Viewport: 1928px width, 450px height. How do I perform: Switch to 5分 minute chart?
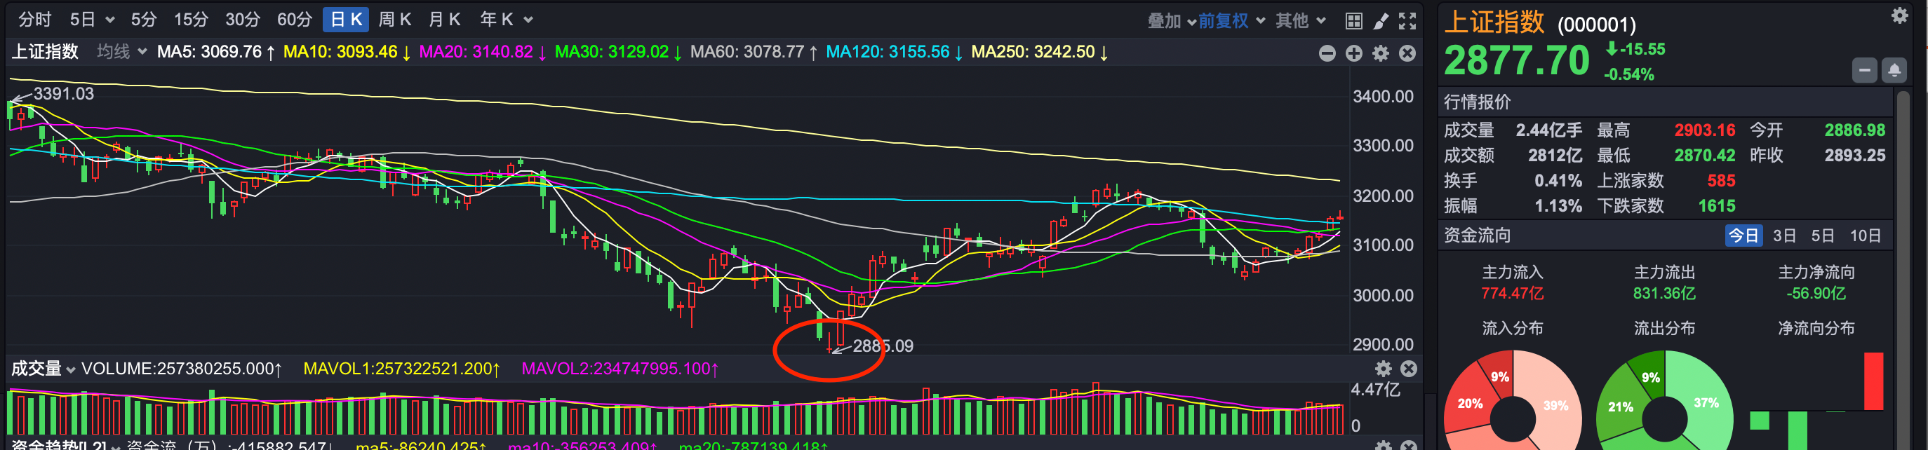coord(144,20)
